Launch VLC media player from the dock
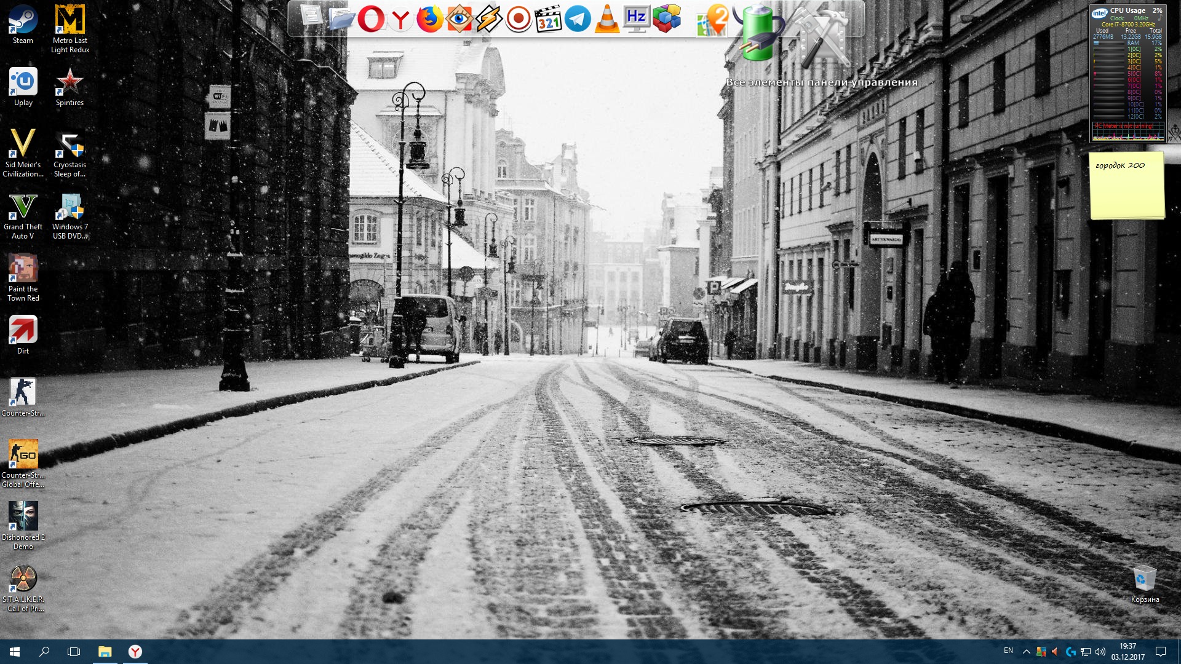 tap(607, 19)
